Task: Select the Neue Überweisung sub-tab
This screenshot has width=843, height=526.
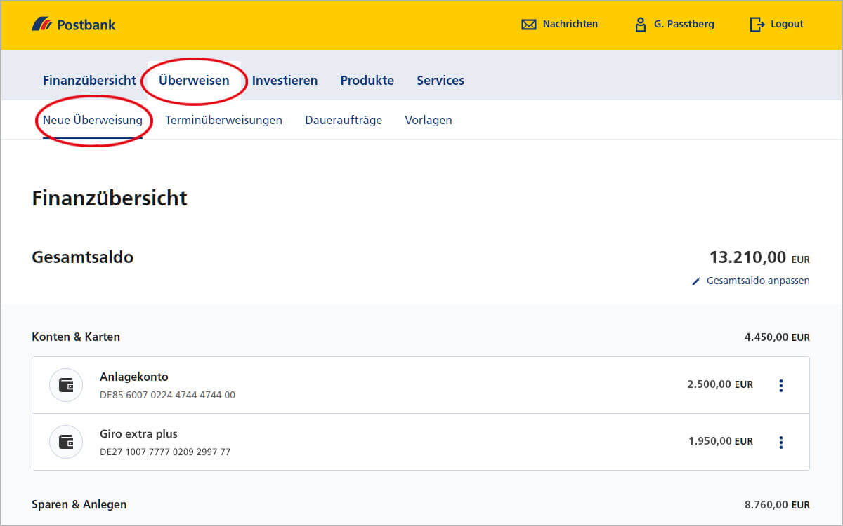Action: pos(93,120)
